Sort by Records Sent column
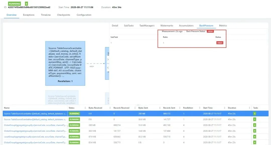This screenshot has width=271, height=145. click(180, 108)
